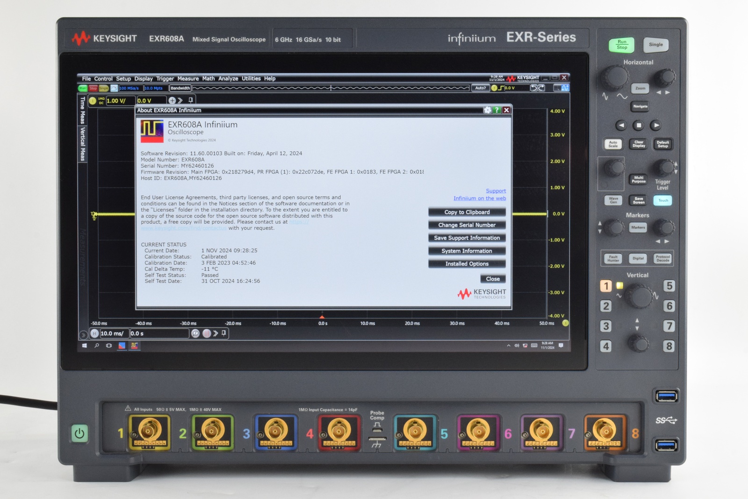Click the 1.00 V/ vertical scale field
This screenshot has width=748, height=499.
click(x=120, y=101)
